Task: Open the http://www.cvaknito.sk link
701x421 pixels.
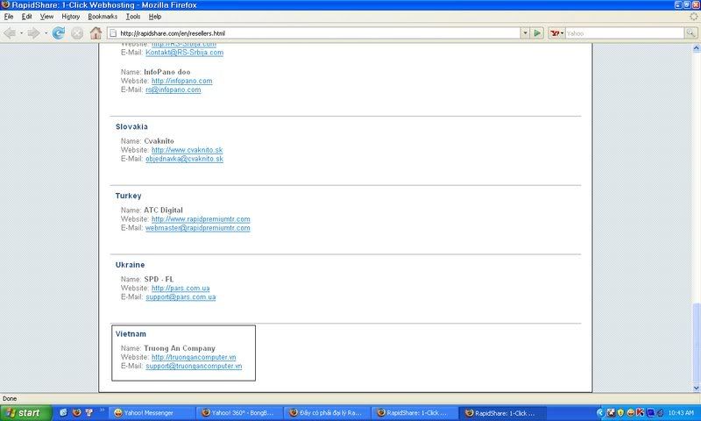Action: (x=187, y=150)
